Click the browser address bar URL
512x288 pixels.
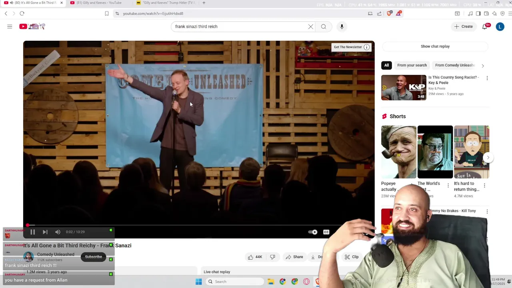point(153,14)
